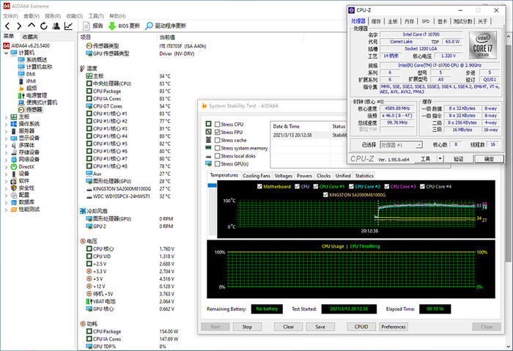Expand the 服务器 tree node
Image resolution: width=513 pixels, height=351 pixels.
pos(6,131)
